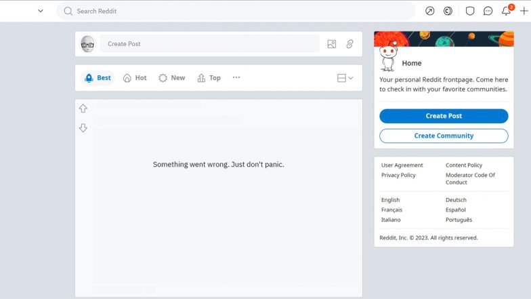
Task: Open the Content Policy link
Action: point(463,165)
